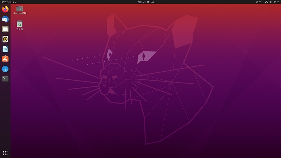The image size is (281, 158).
Task: Launch Thunderbird mail from the dock
Action: pyautogui.click(x=5, y=19)
